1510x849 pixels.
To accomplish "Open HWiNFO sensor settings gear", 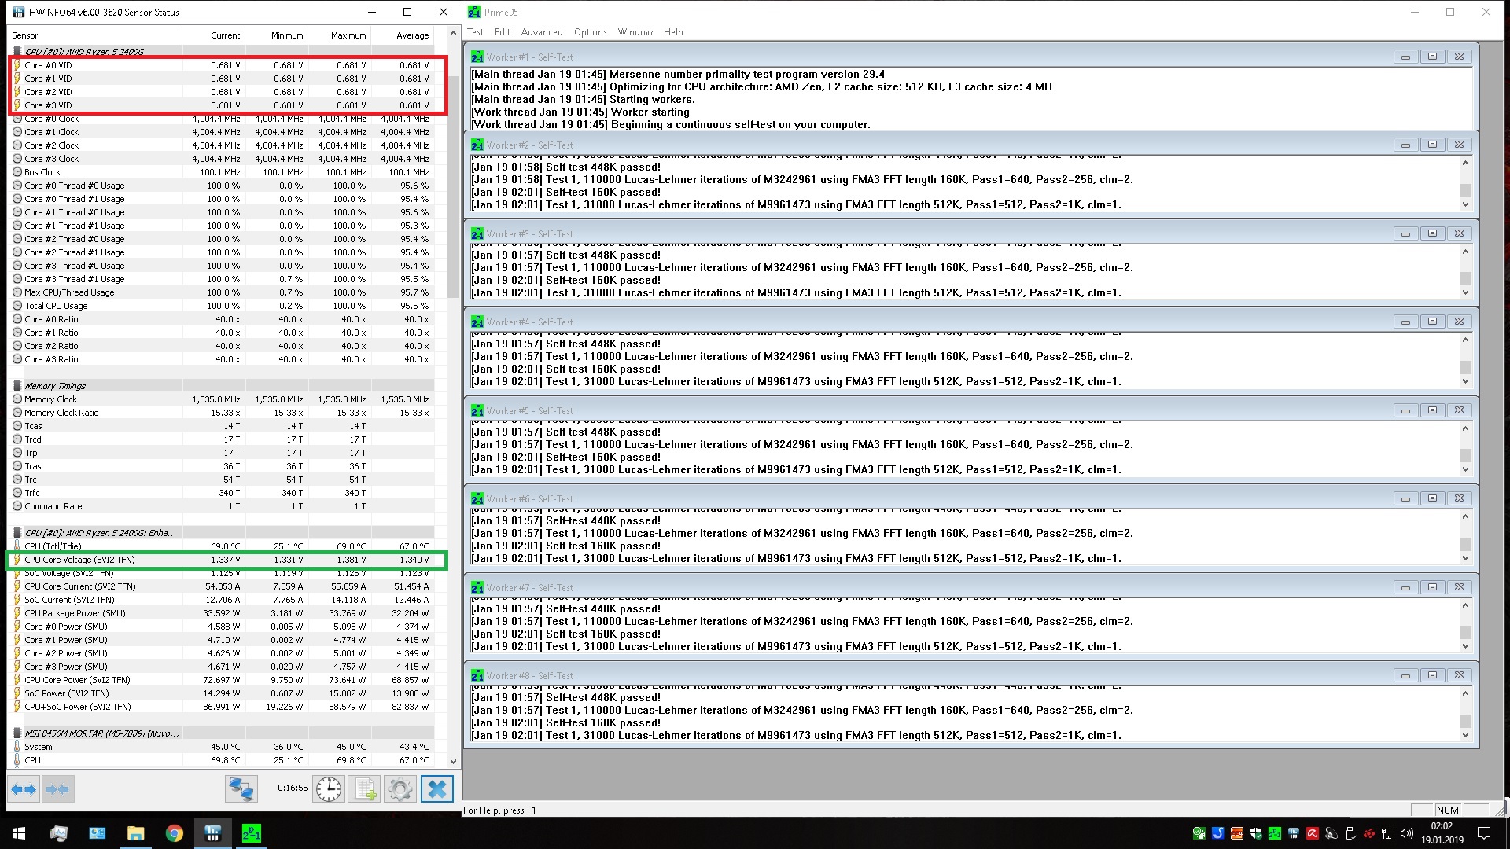I will coord(400,788).
